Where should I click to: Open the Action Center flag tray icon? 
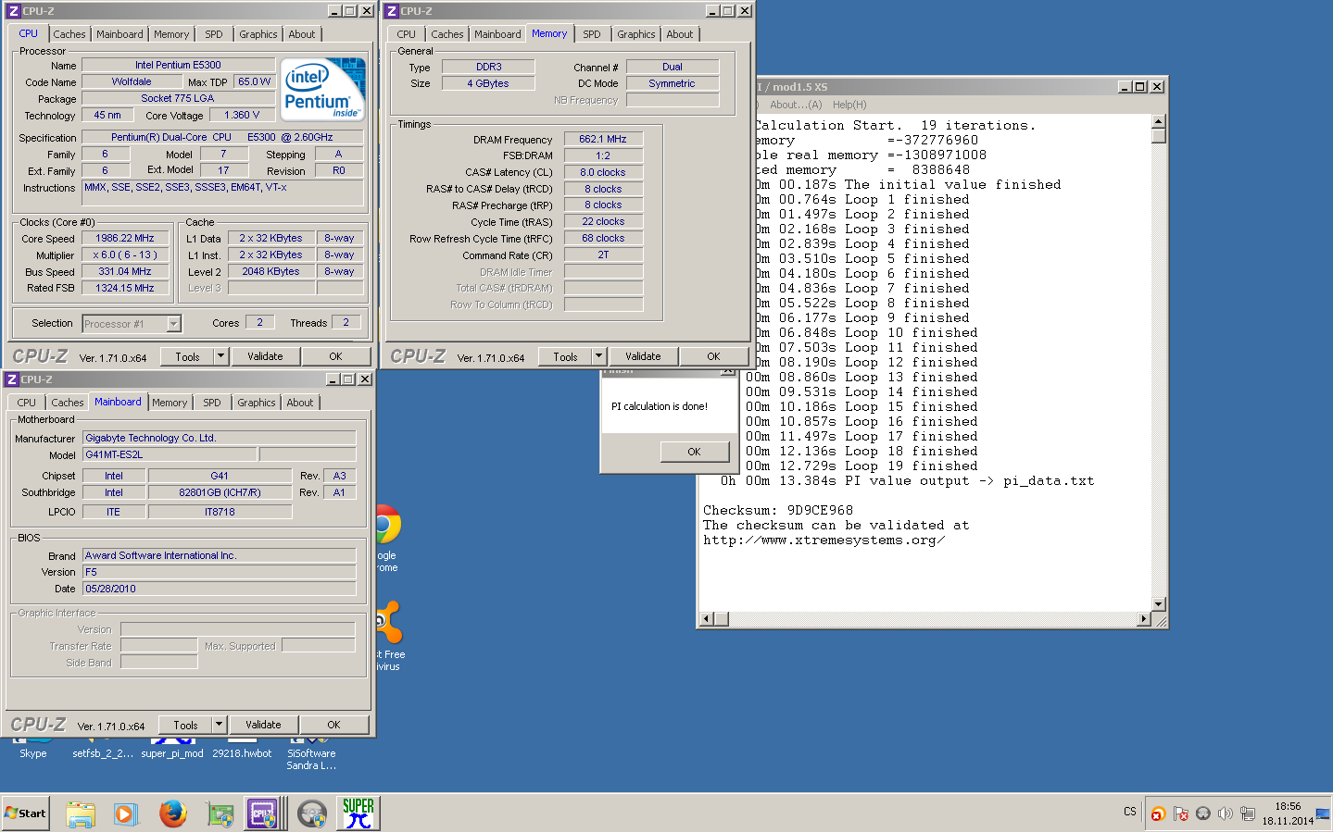coord(1180,813)
